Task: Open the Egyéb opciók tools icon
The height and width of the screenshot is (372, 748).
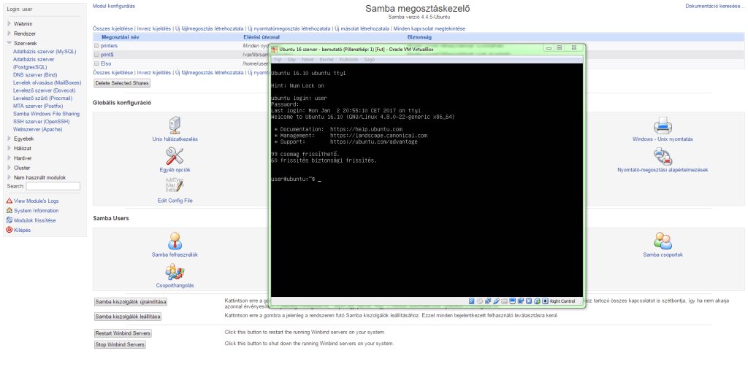Action: pos(175,156)
